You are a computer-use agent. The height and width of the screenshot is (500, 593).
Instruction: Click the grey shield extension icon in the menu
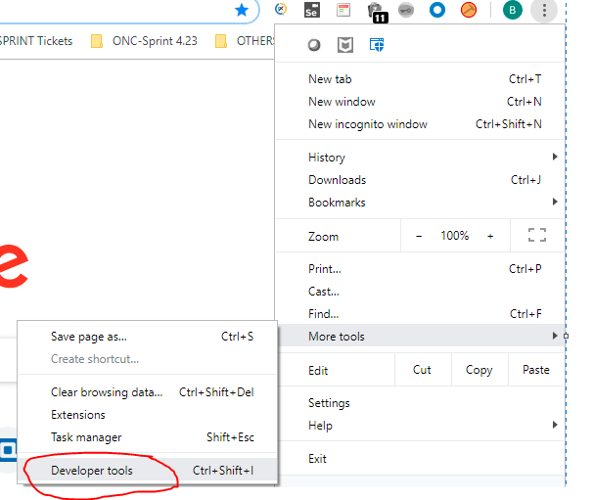pyautogui.click(x=345, y=45)
